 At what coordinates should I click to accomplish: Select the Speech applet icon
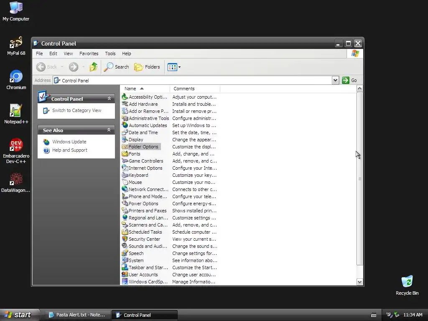(125, 253)
